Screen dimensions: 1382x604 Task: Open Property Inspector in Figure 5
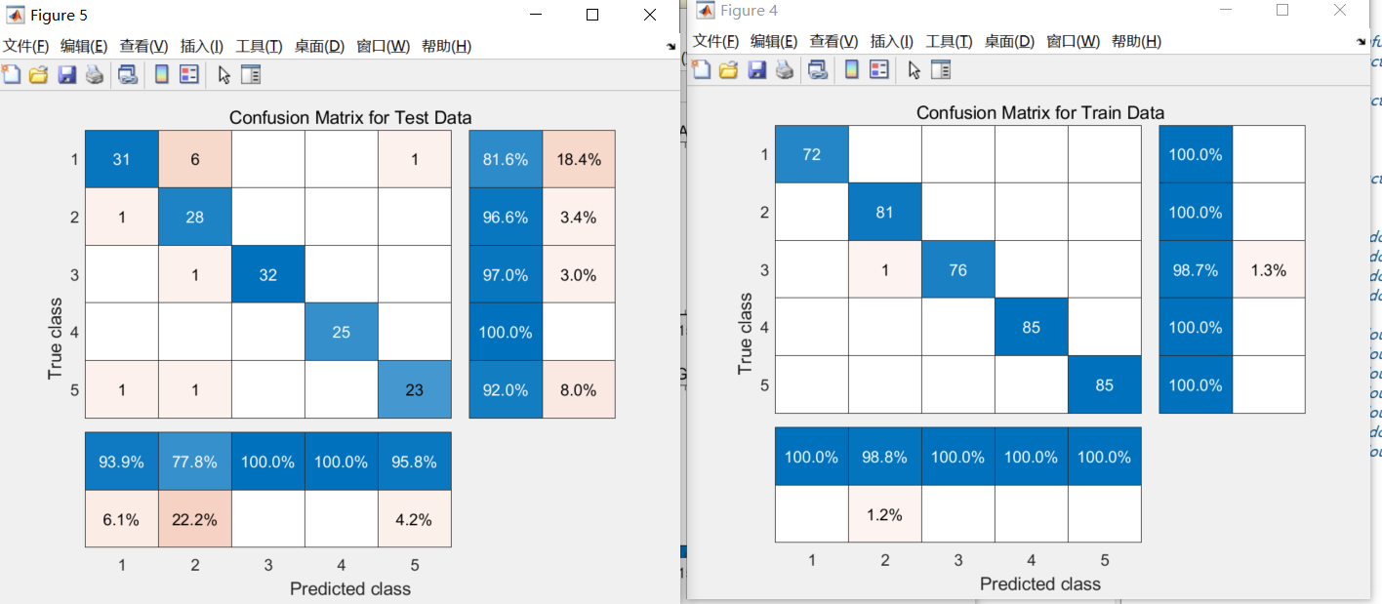click(251, 74)
